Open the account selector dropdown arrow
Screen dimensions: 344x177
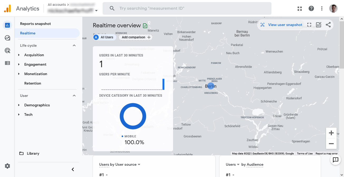tap(96, 11)
